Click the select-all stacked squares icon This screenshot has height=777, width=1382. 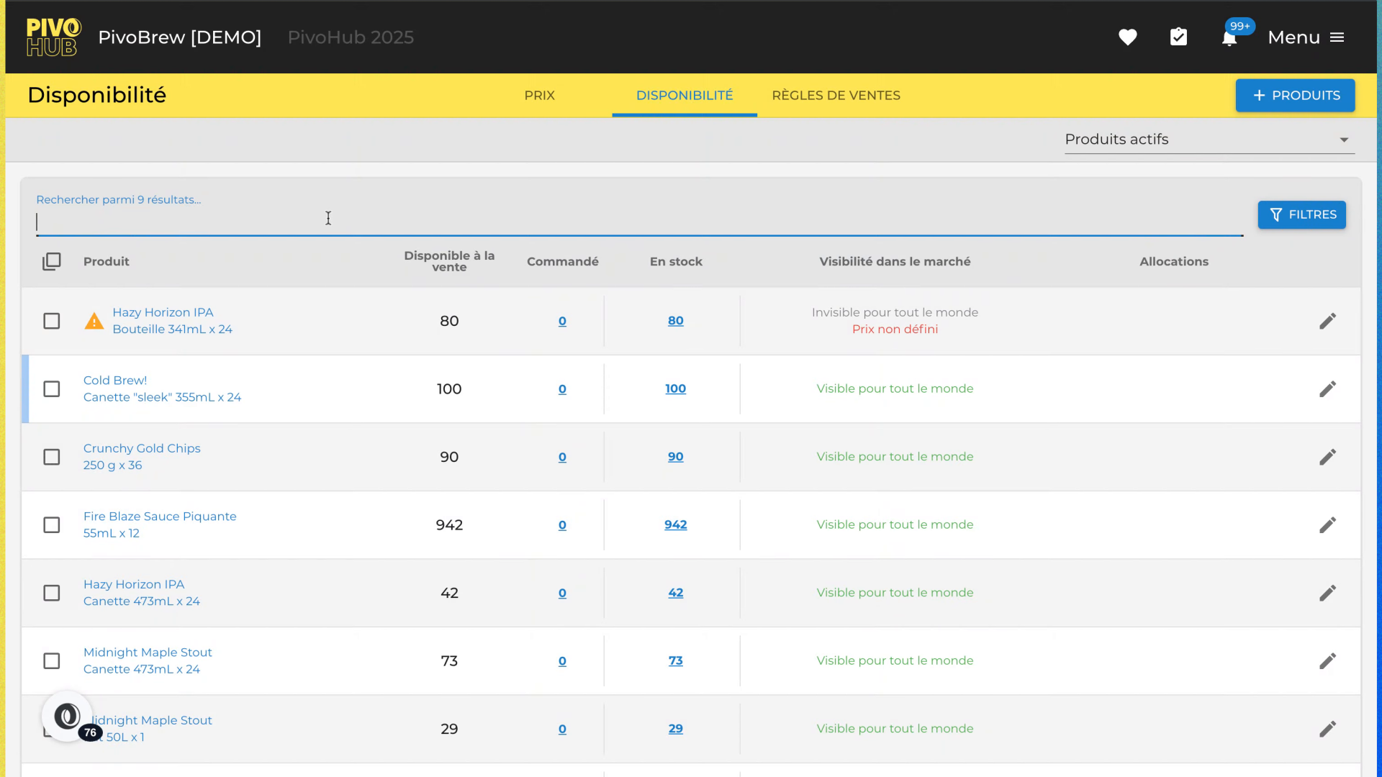[x=52, y=261]
